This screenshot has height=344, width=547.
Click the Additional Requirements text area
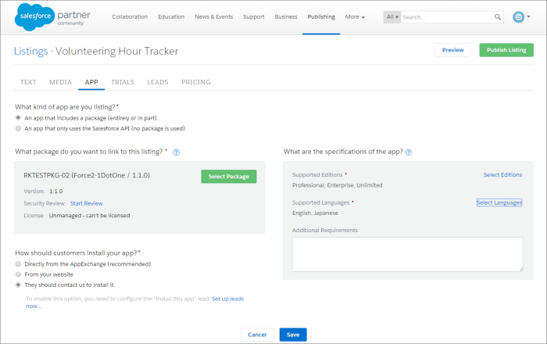click(408, 254)
